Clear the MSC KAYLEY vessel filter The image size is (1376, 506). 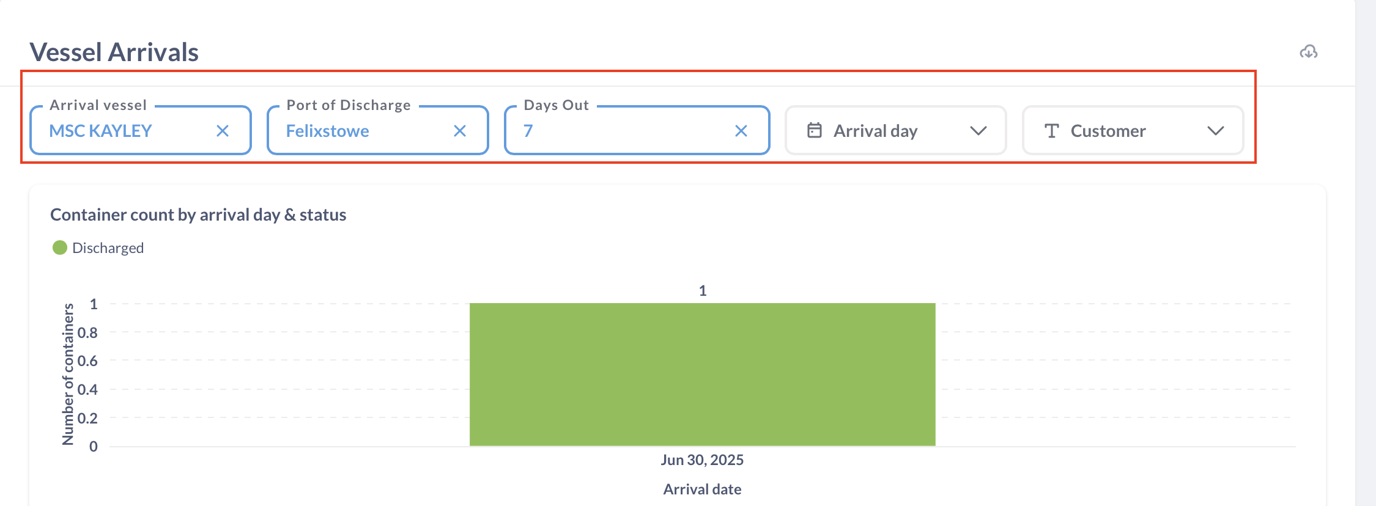[x=223, y=131]
